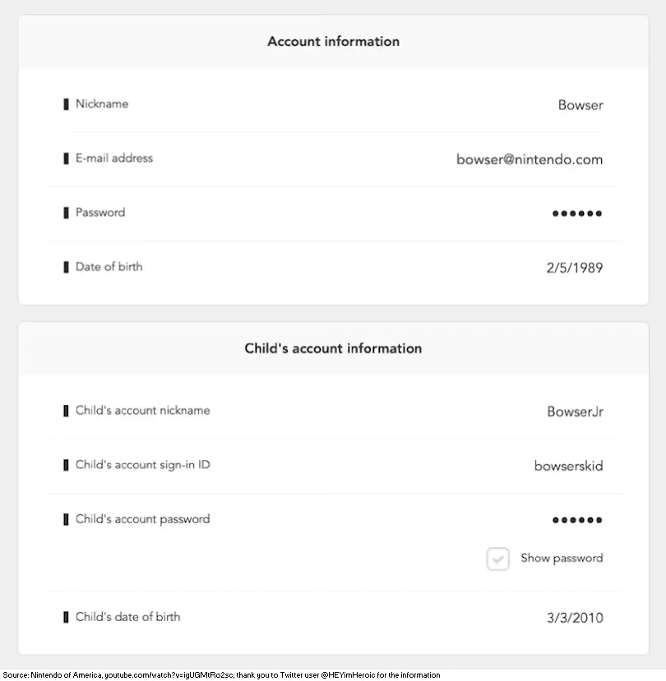Select the Bowser nickname value

click(x=580, y=105)
